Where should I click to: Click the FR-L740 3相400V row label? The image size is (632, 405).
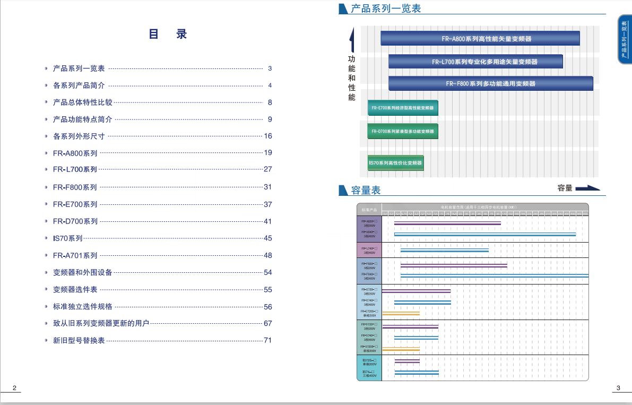click(369, 251)
